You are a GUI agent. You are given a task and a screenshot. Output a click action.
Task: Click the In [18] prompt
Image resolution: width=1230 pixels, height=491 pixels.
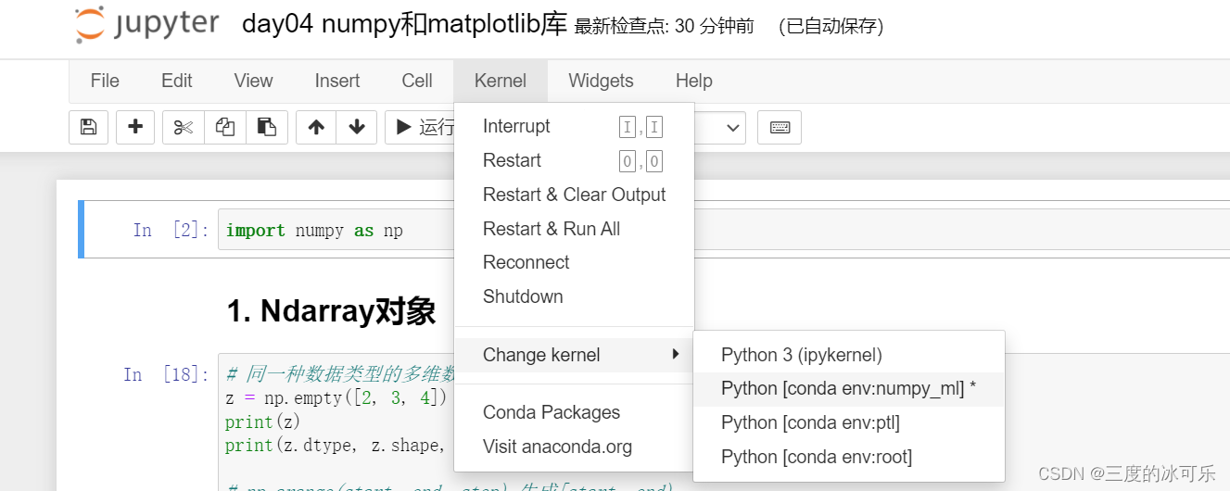pyautogui.click(x=167, y=374)
